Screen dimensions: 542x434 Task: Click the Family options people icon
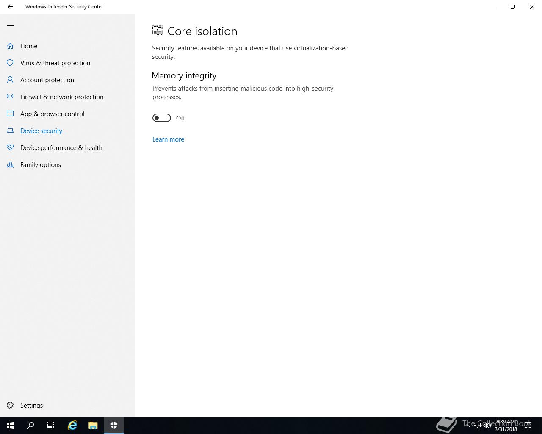pos(10,164)
